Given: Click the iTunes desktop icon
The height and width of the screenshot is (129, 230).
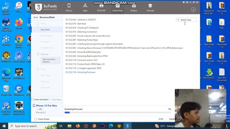Looking at the screenshot, I should [19, 7].
